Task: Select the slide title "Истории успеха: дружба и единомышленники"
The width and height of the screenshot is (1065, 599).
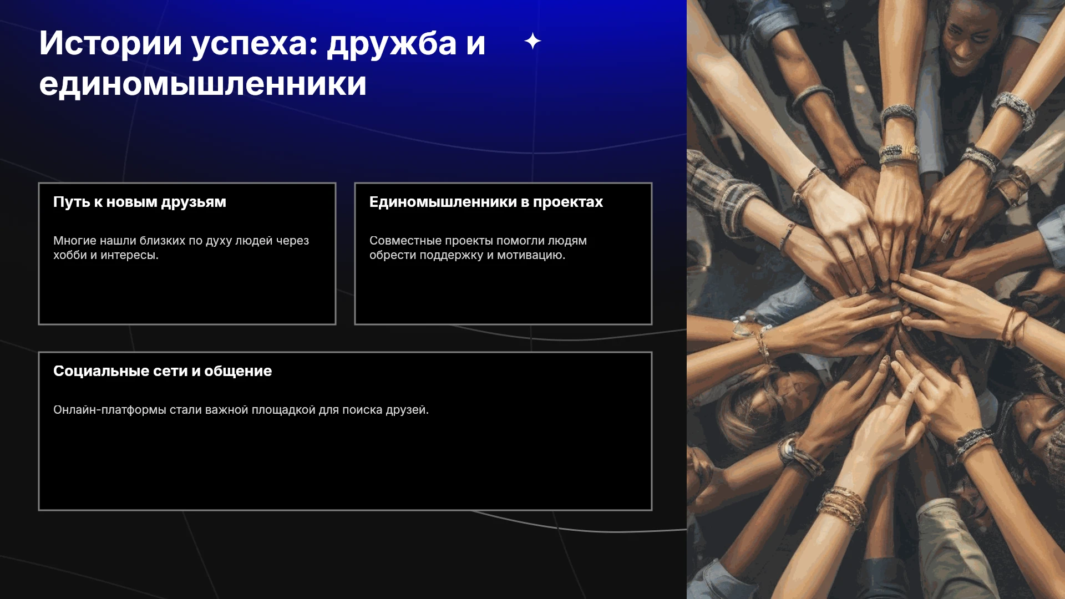Action: point(262,63)
